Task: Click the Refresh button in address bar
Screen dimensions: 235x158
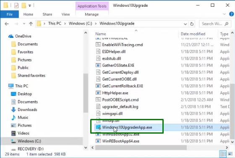Action: pos(192,24)
